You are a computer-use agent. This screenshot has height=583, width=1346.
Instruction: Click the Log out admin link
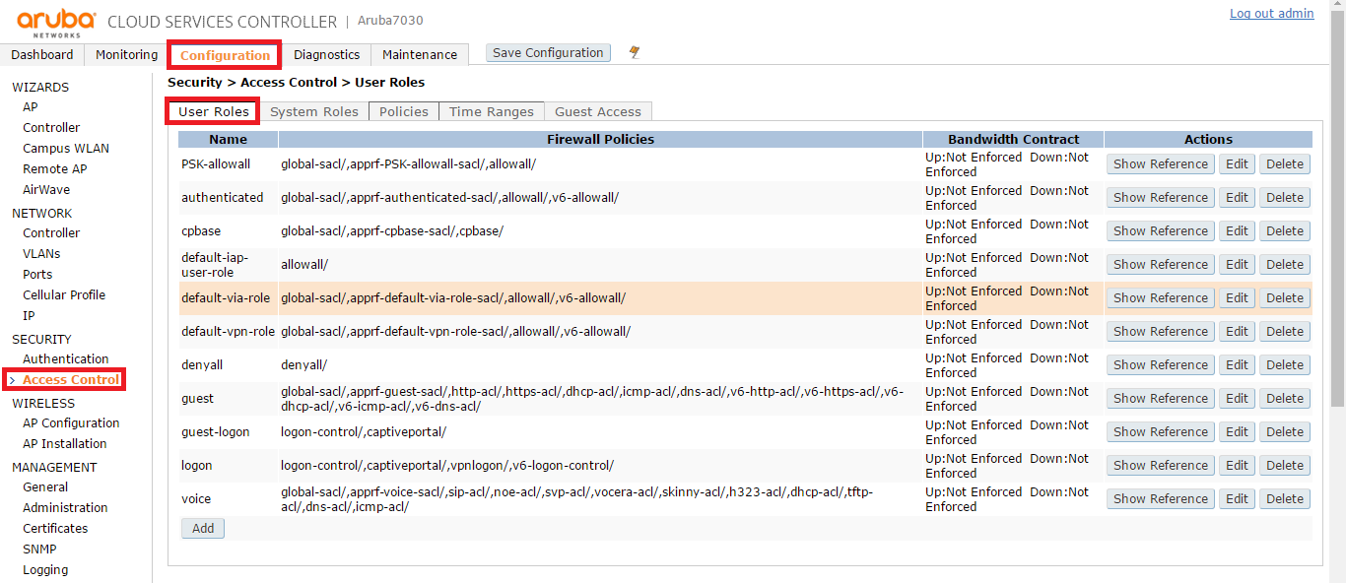click(1271, 14)
